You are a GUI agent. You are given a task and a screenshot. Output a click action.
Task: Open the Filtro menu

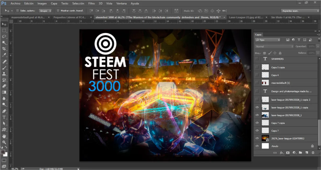tap(92, 4)
